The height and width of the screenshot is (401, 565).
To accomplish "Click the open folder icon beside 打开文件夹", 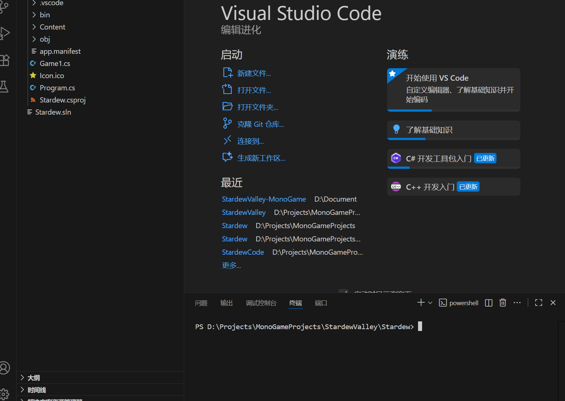I will coord(228,107).
